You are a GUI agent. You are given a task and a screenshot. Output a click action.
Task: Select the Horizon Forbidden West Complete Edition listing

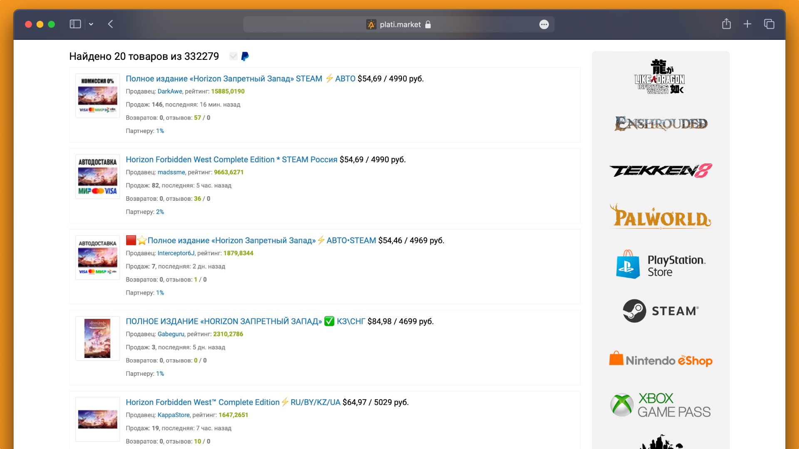(x=231, y=159)
